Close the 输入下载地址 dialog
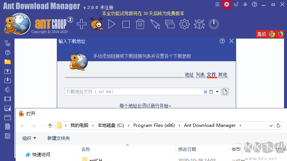This screenshot has height=161, width=287. tap(231, 41)
